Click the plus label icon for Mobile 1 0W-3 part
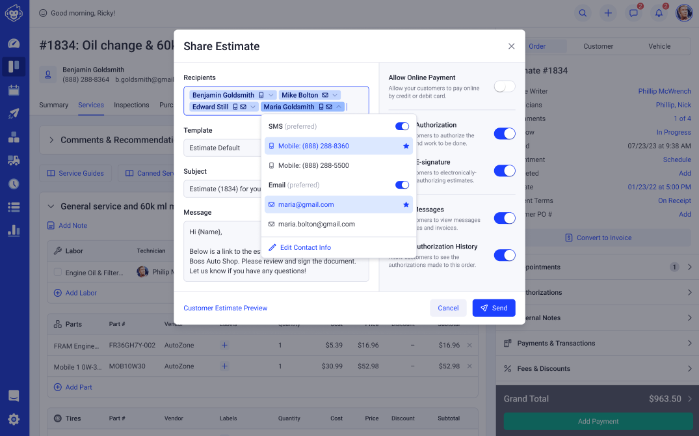The height and width of the screenshot is (436, 699). pos(225,366)
